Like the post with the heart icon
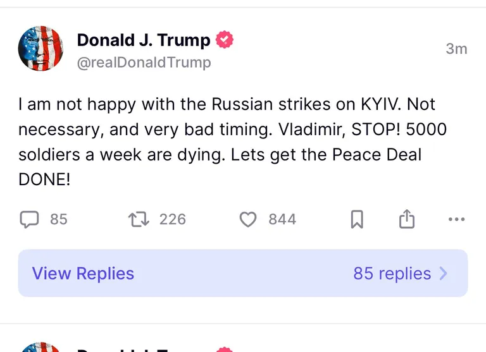 coord(248,219)
